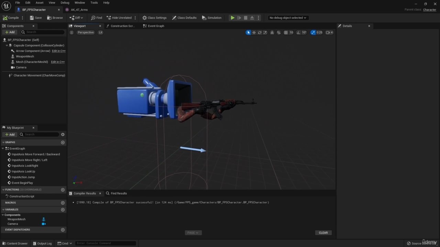Open blueprint settings gear in My Blueprint

tap(63, 134)
